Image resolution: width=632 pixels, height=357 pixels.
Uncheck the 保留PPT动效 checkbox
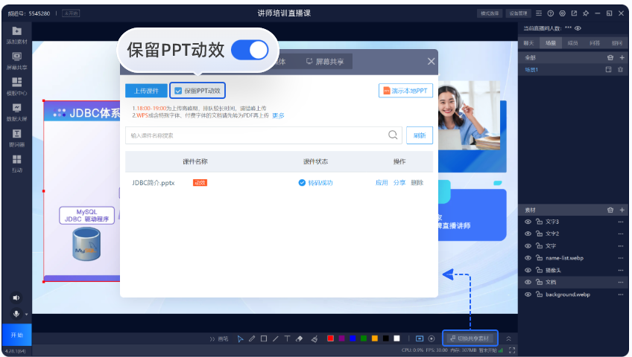click(177, 91)
